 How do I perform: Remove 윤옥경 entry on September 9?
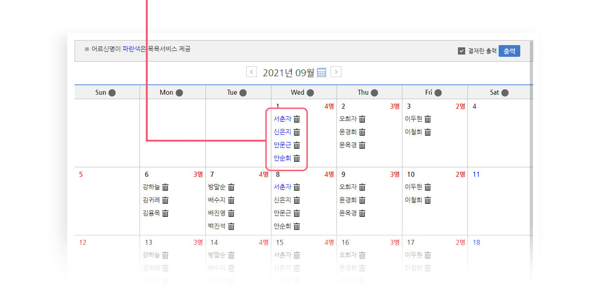pyautogui.click(x=362, y=213)
